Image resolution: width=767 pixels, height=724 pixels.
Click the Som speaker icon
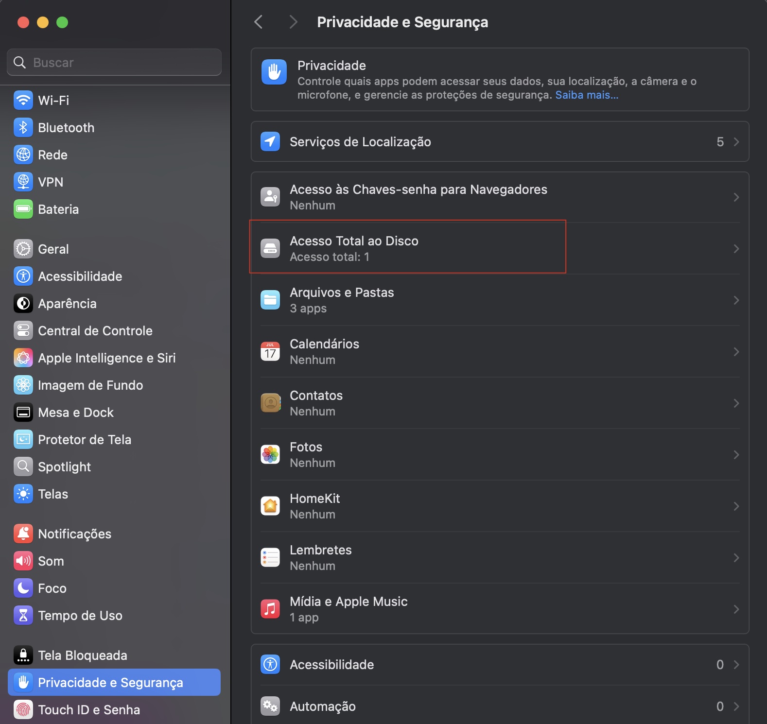pos(23,561)
